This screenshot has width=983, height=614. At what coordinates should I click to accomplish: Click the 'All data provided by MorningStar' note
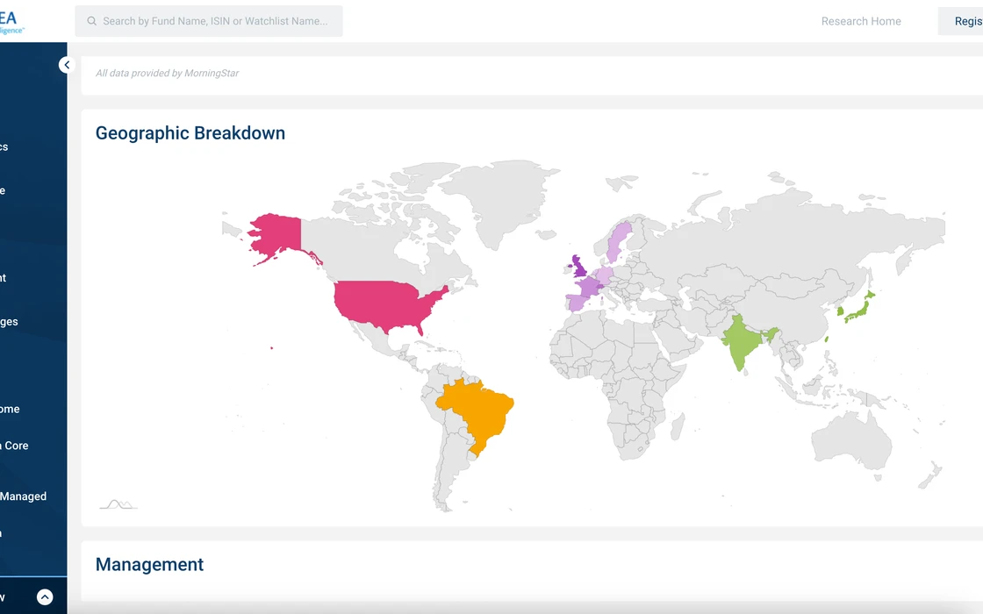(x=167, y=74)
